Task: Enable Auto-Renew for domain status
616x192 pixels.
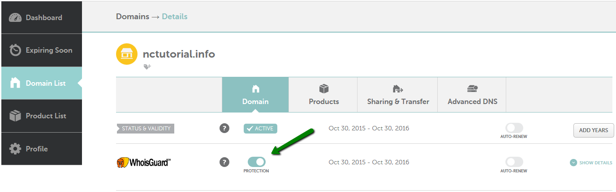Action: 514,129
